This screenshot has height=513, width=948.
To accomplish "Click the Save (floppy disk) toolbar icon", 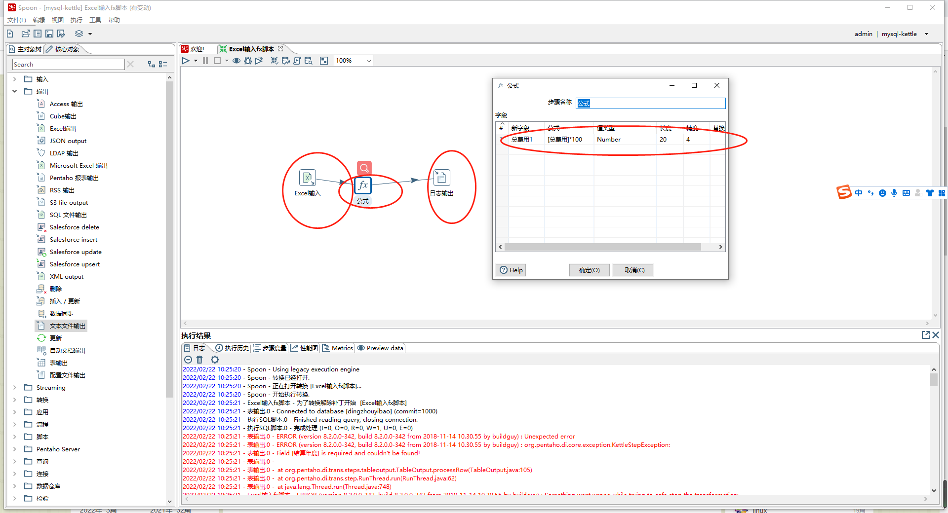I will (49, 34).
